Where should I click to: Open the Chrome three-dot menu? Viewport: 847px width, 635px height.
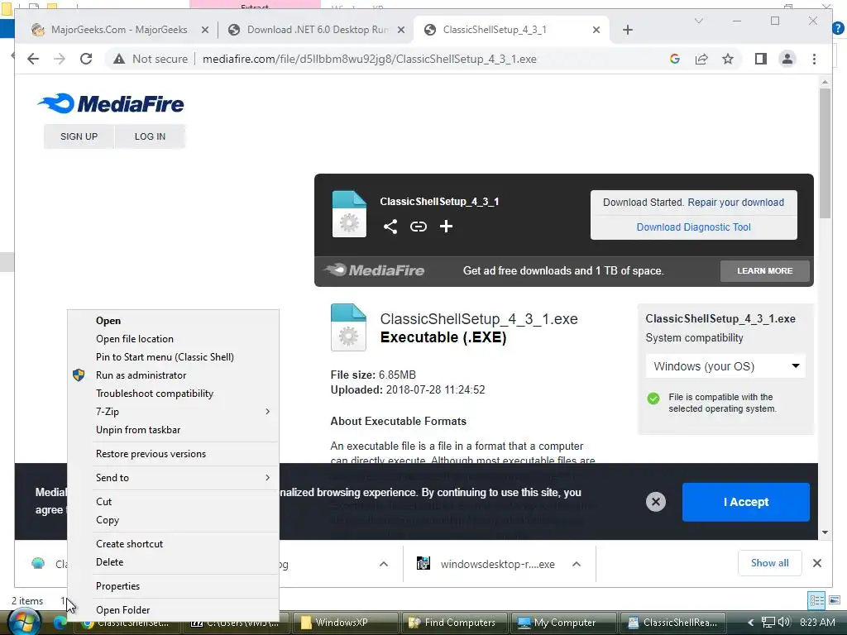814,59
